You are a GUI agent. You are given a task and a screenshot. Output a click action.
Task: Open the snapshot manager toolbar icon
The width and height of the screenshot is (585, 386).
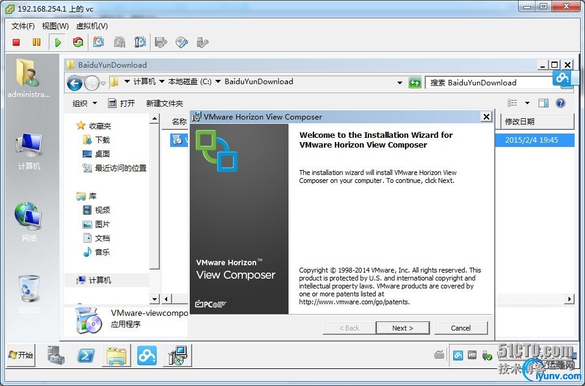tap(140, 42)
